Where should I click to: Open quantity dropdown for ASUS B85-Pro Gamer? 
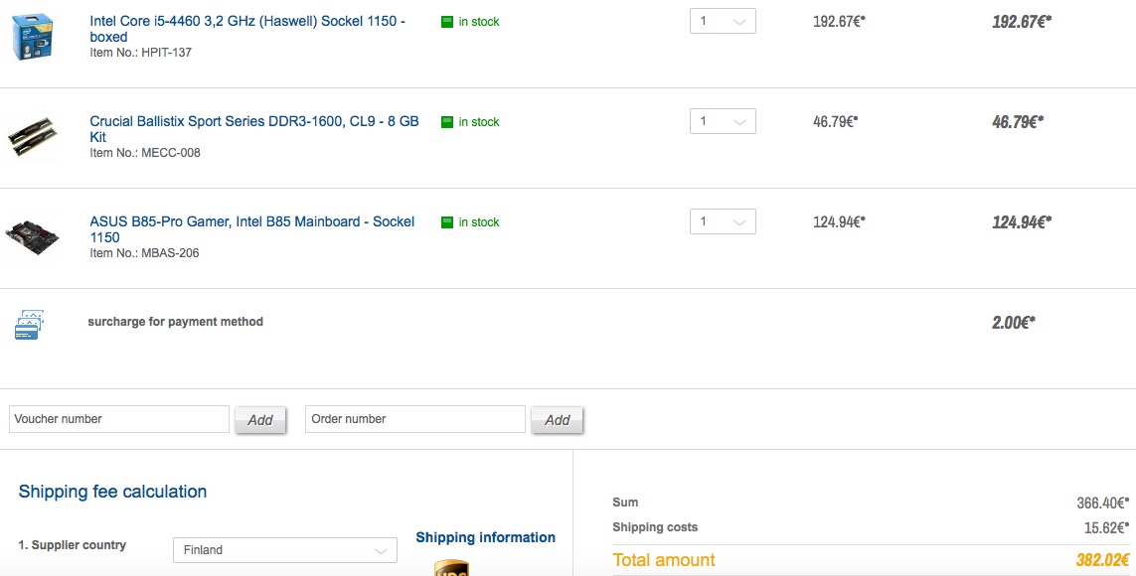pos(723,221)
